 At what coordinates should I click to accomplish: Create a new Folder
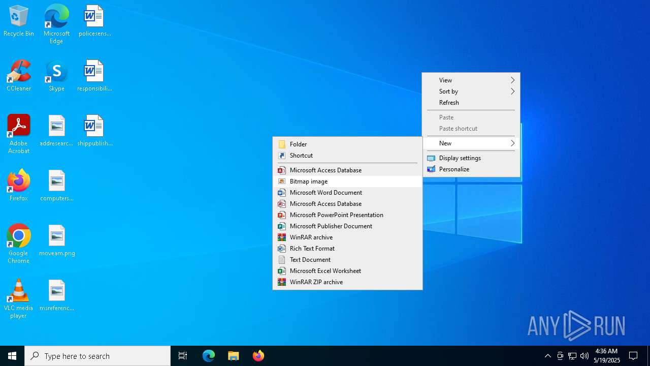click(x=347, y=144)
